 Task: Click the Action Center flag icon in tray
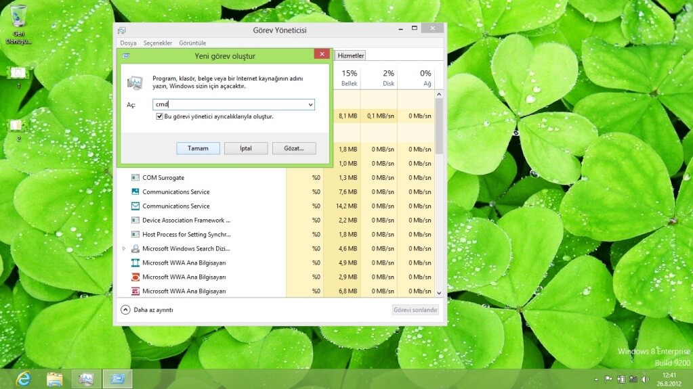608,380
